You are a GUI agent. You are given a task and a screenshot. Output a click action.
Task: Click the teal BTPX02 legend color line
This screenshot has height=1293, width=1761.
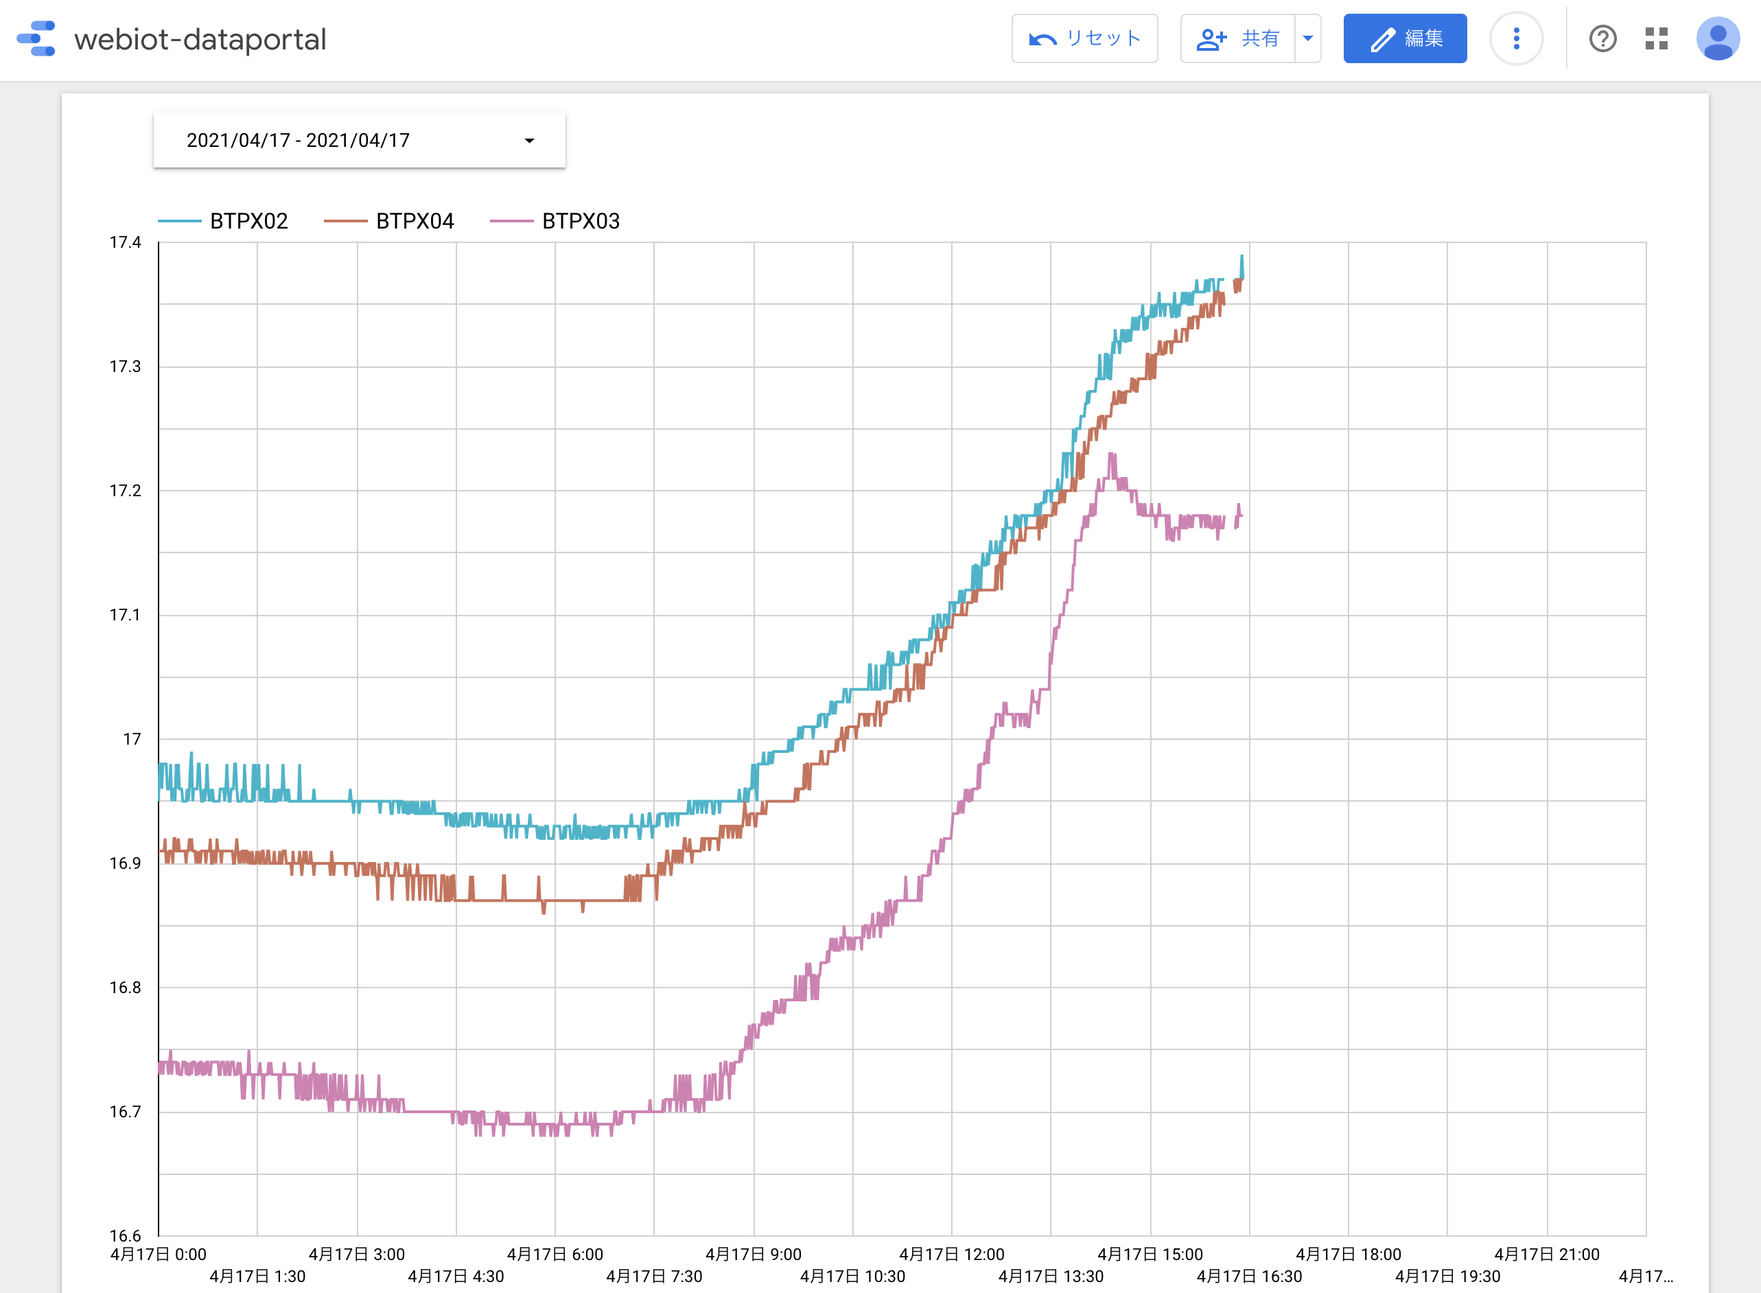(x=179, y=222)
